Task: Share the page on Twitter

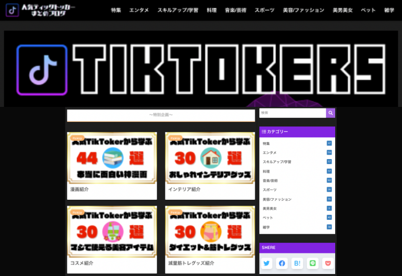Action: tap(267, 263)
